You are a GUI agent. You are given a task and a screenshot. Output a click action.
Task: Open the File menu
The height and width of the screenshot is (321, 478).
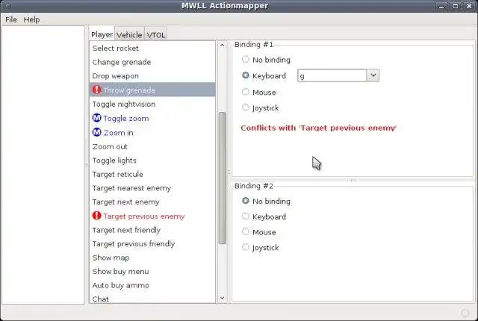[x=11, y=19]
